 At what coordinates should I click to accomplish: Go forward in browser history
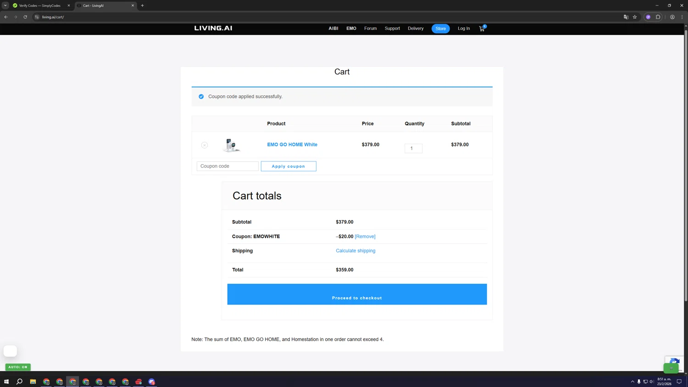16,17
